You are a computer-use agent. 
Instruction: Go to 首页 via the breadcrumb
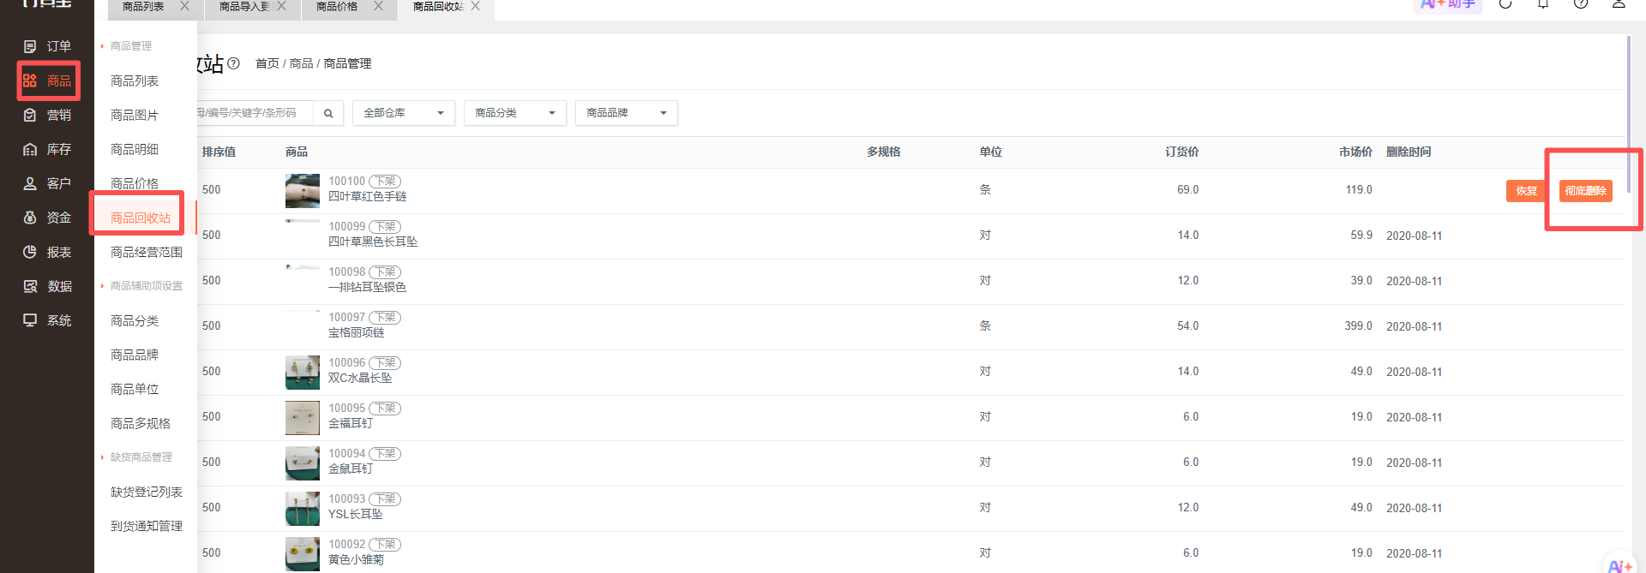[267, 63]
